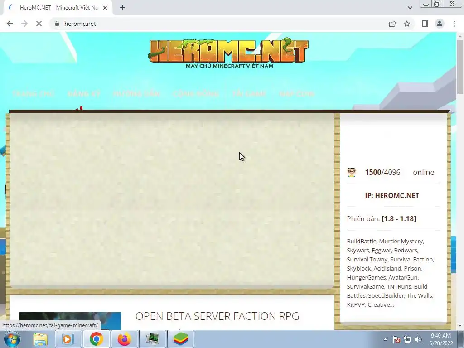Image resolution: width=464 pixels, height=348 pixels.
Task: Open the Windows Start menu
Action: point(12,339)
